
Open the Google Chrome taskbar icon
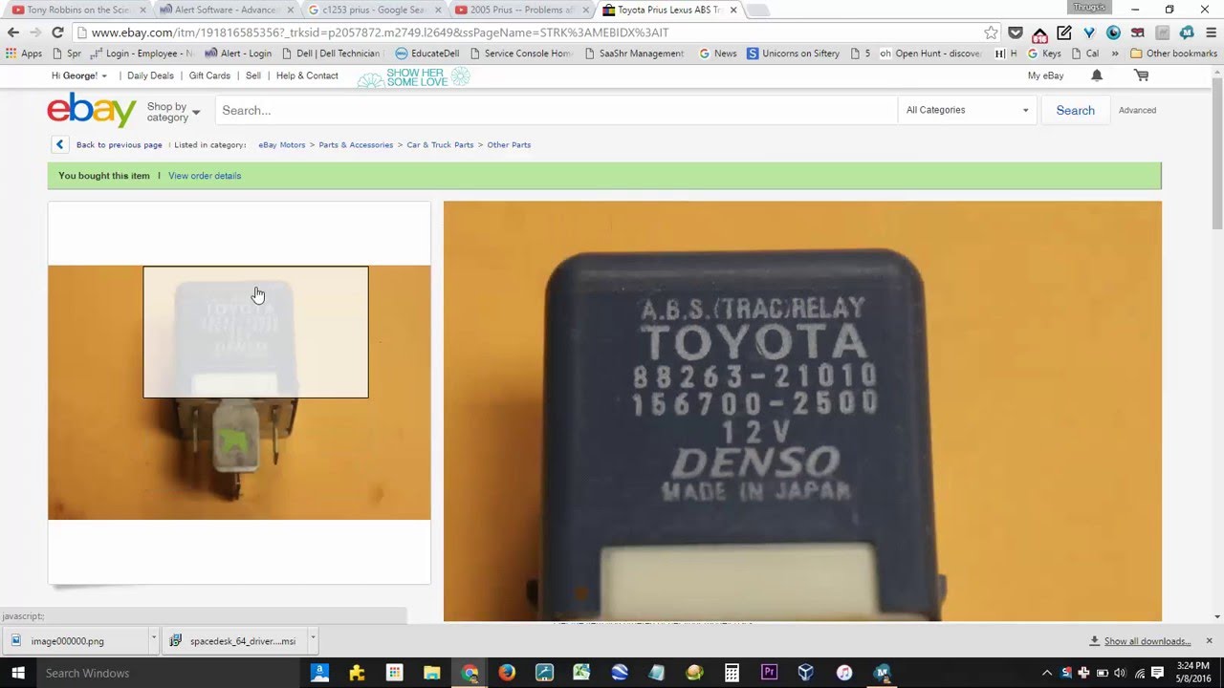click(x=470, y=673)
